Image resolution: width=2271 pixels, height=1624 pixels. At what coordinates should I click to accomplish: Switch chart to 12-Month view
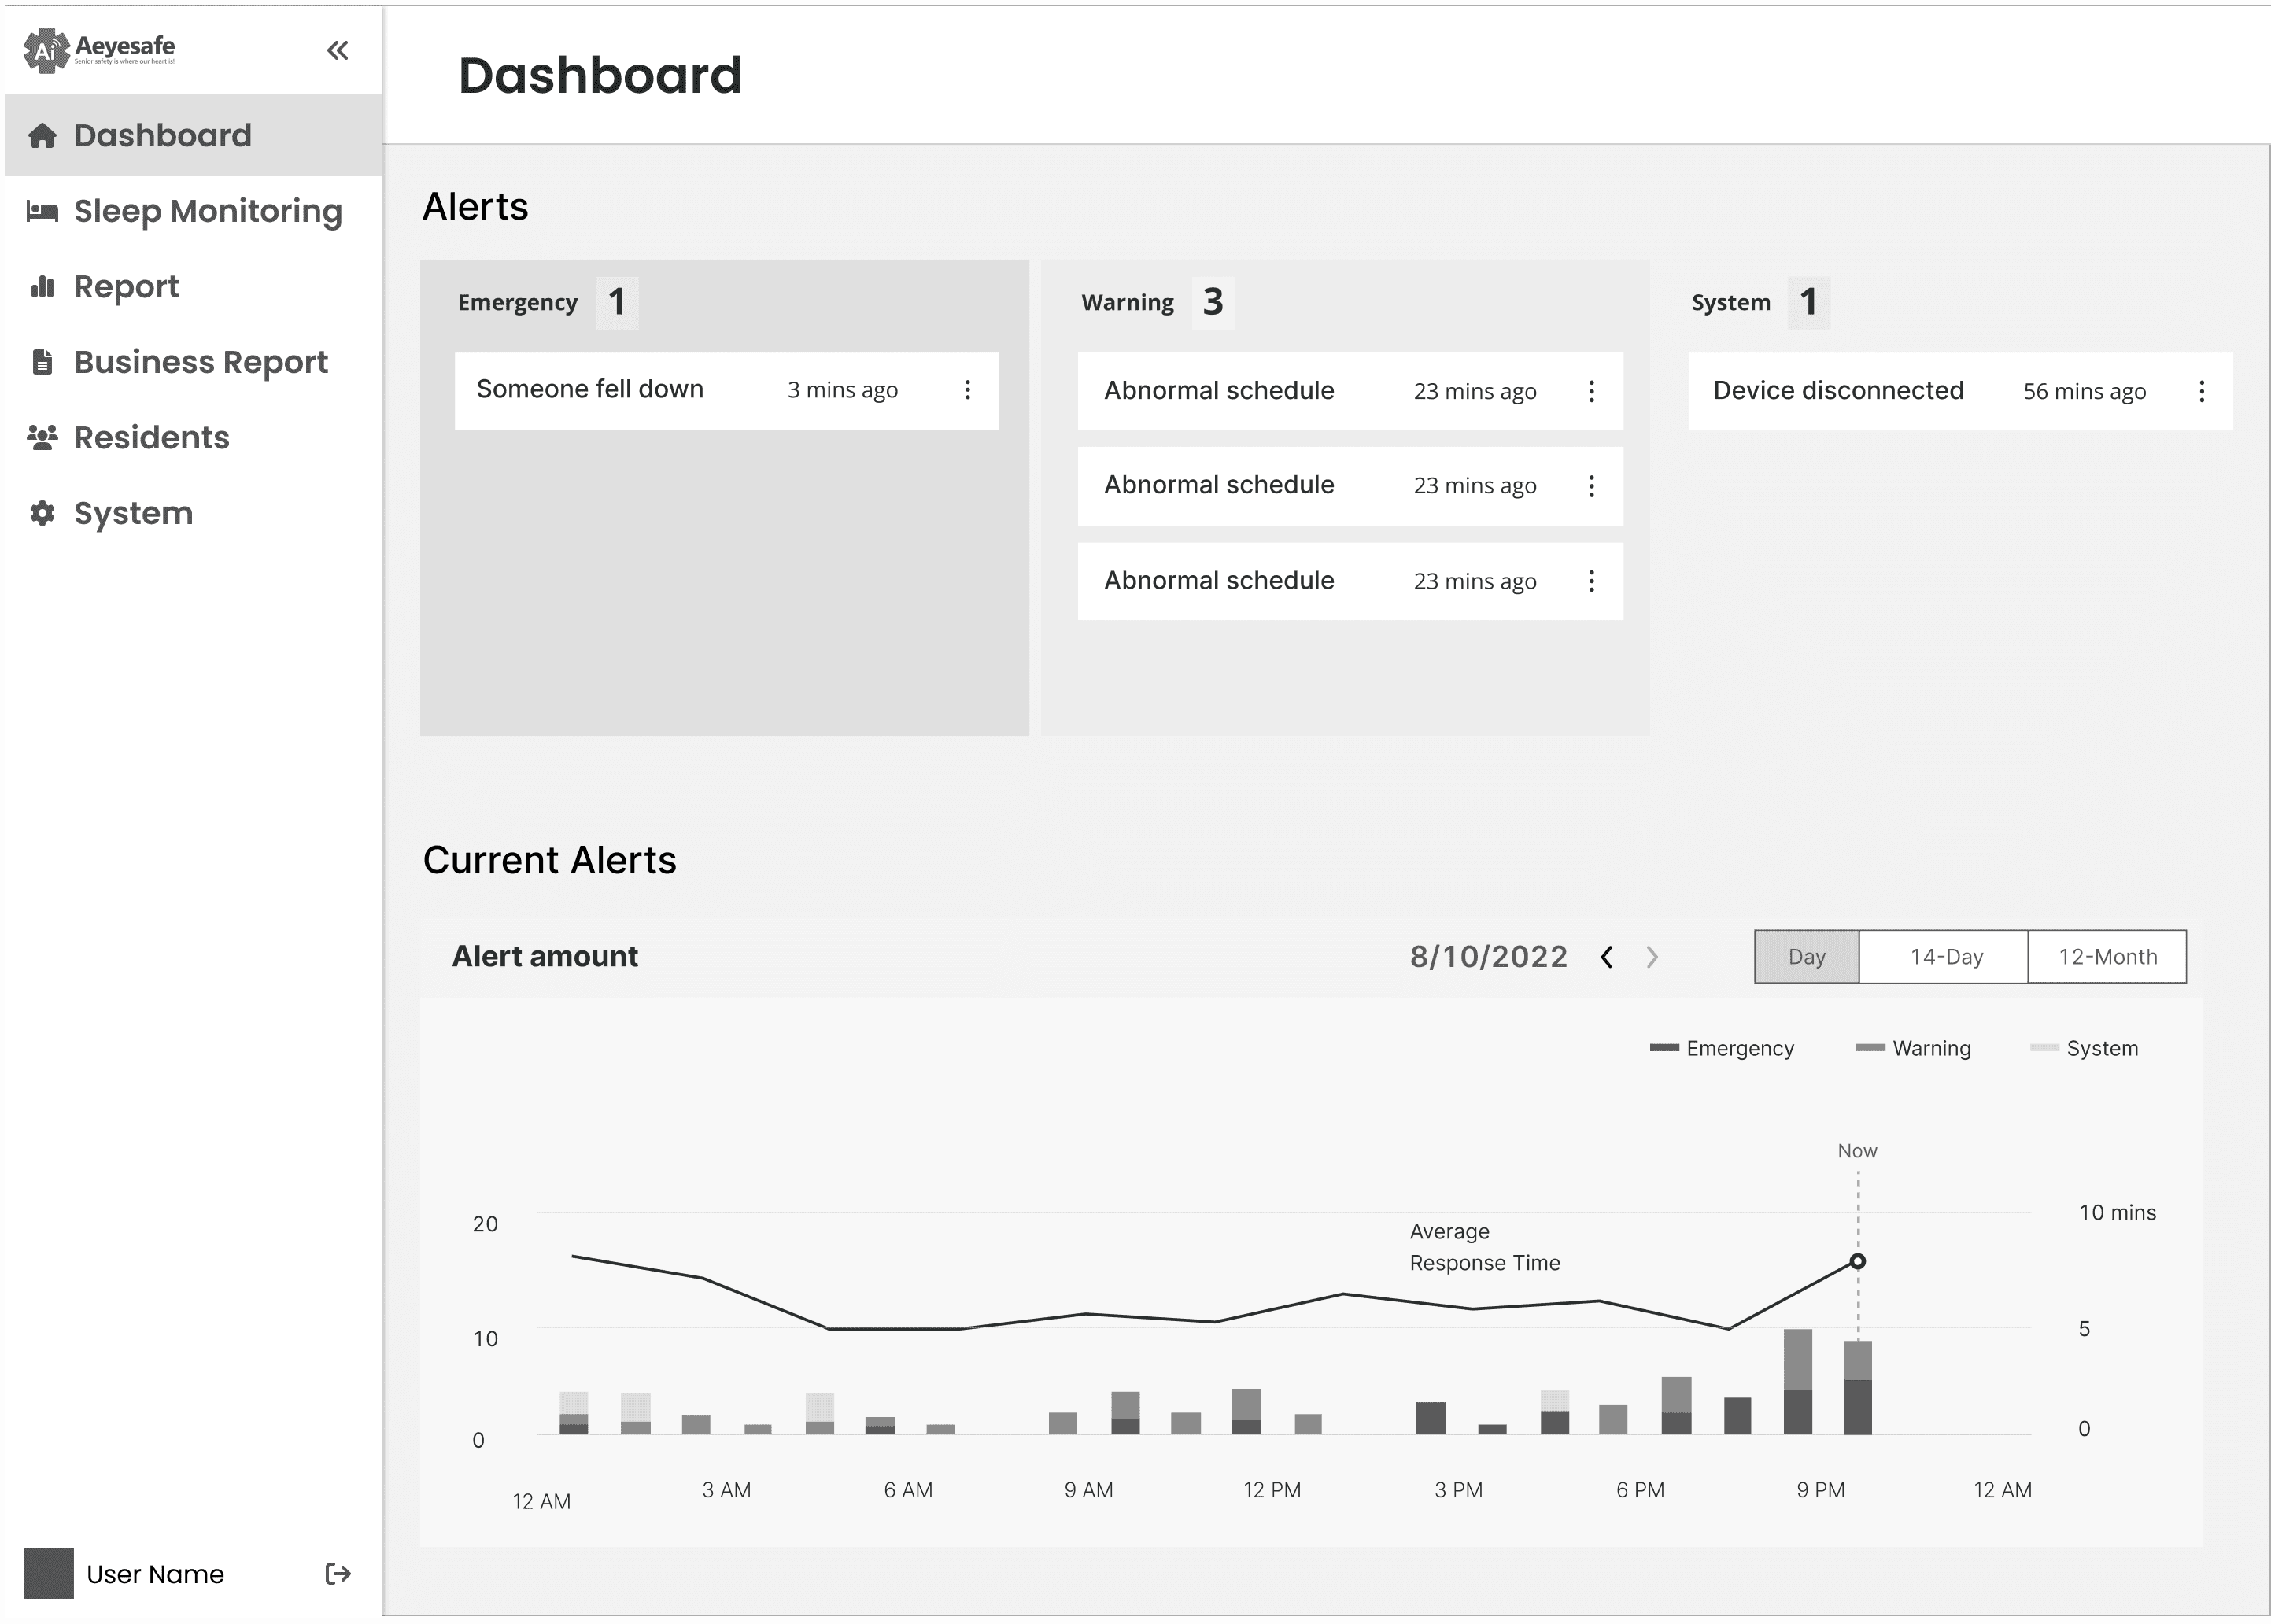tap(2107, 957)
